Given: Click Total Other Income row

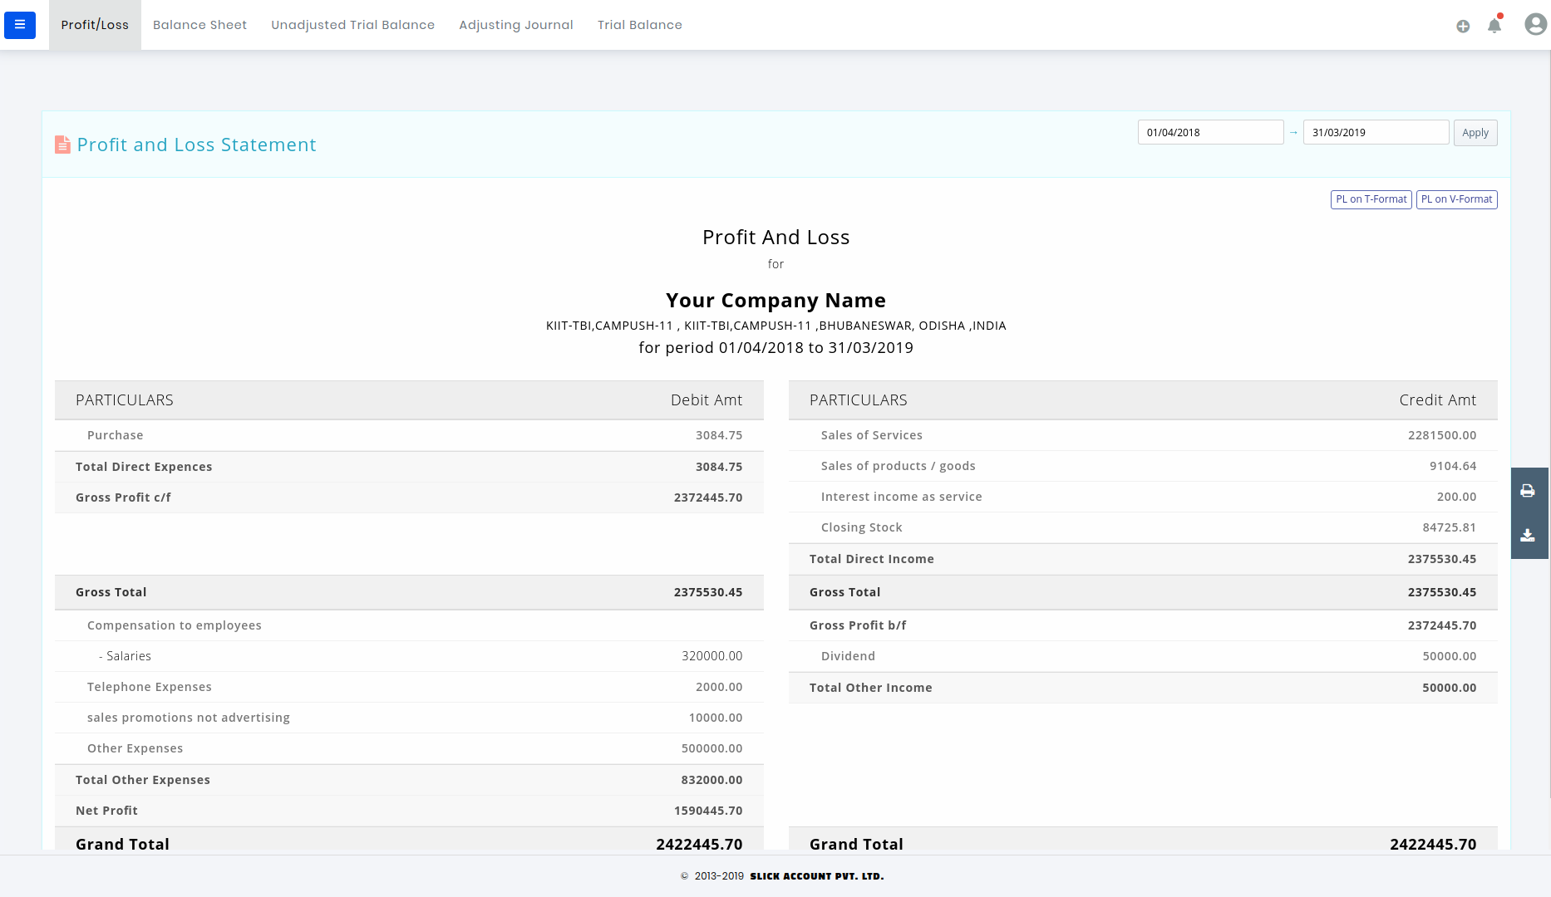Looking at the screenshot, I should tap(1143, 688).
